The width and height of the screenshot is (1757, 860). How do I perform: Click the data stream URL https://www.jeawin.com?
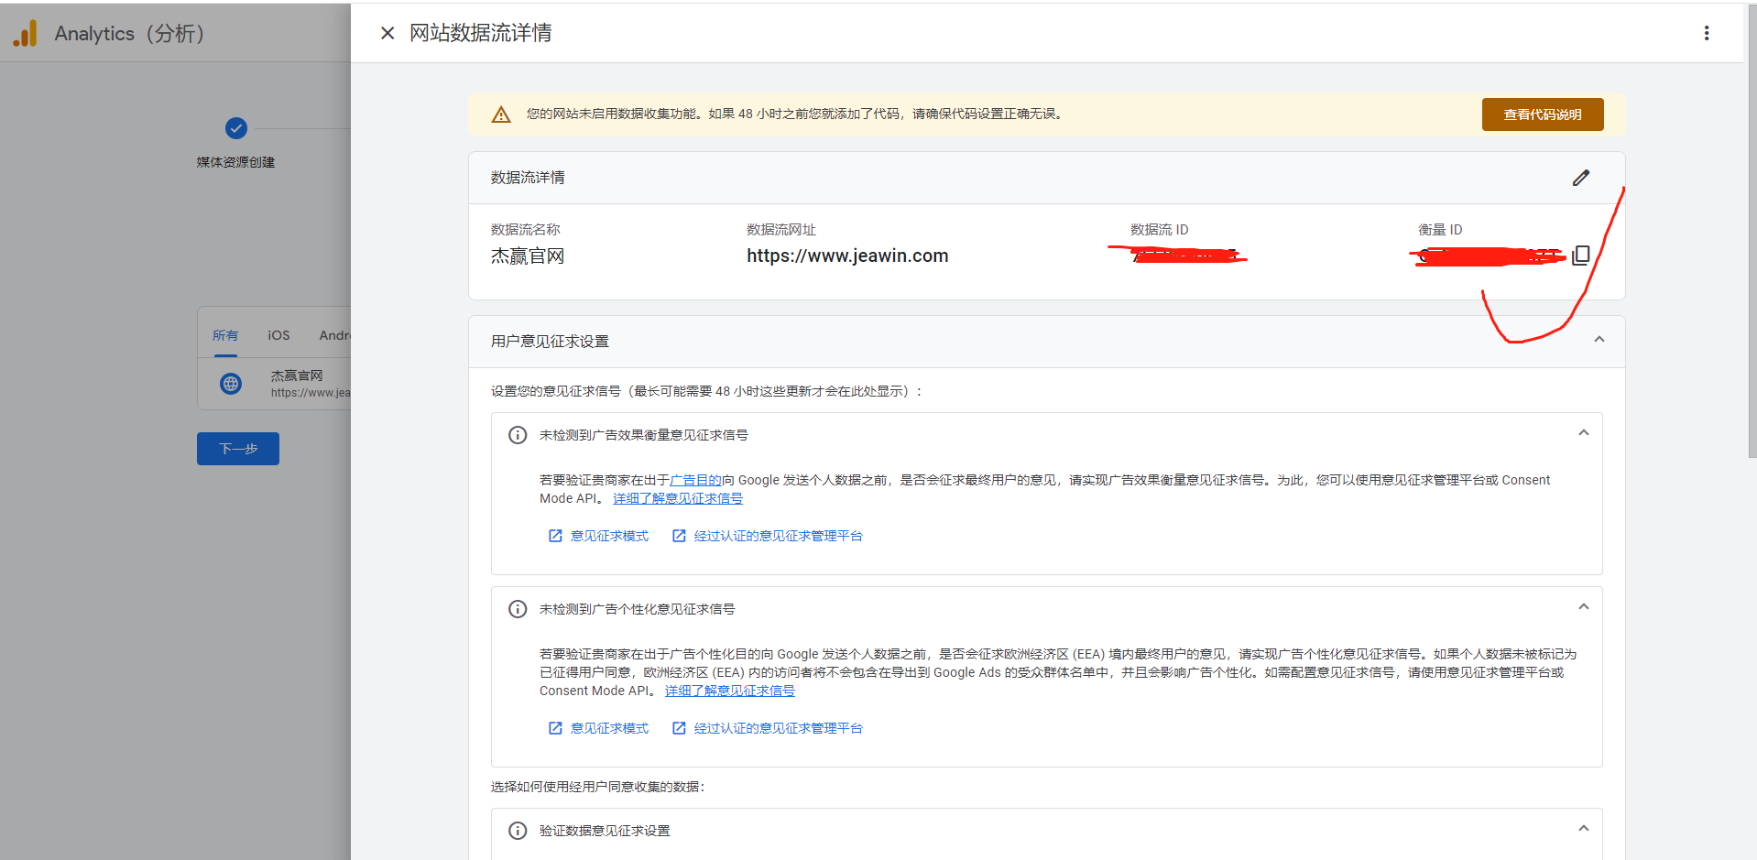pos(847,256)
